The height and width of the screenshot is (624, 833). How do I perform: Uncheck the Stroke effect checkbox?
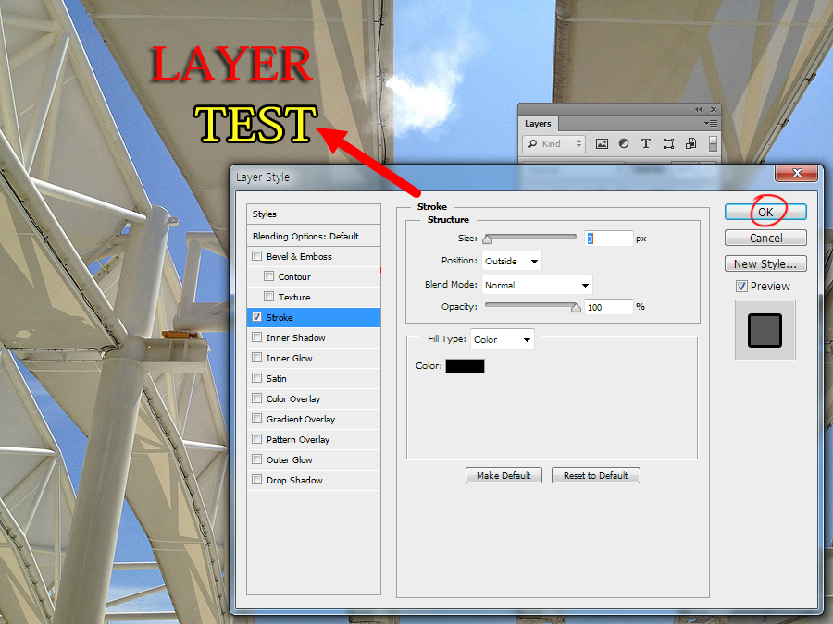point(256,317)
